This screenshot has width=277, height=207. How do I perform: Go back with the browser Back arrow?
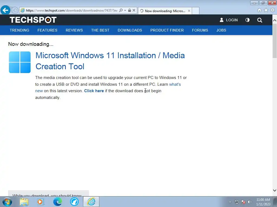point(5,10)
